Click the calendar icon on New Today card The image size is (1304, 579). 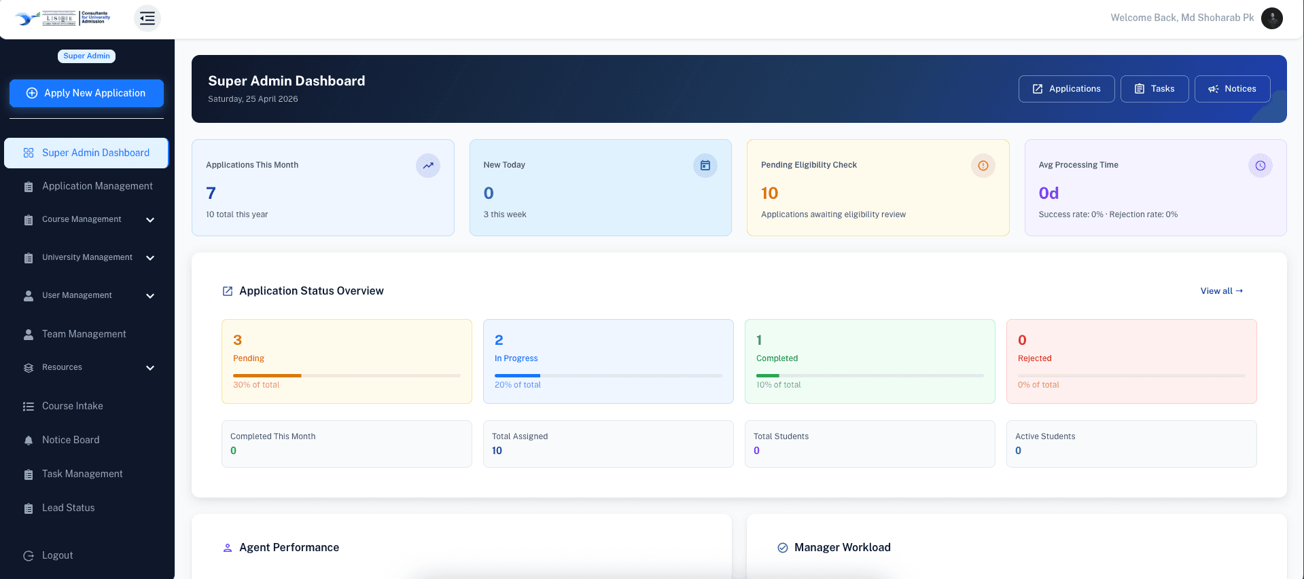tap(705, 166)
